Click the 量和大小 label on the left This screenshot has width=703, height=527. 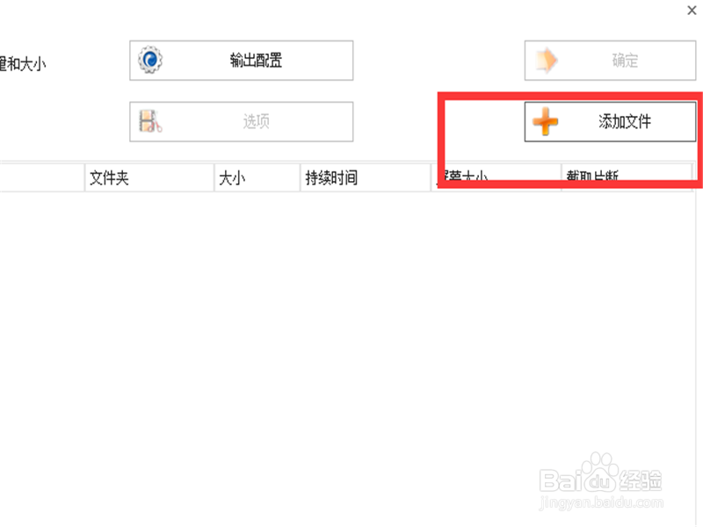[23, 64]
